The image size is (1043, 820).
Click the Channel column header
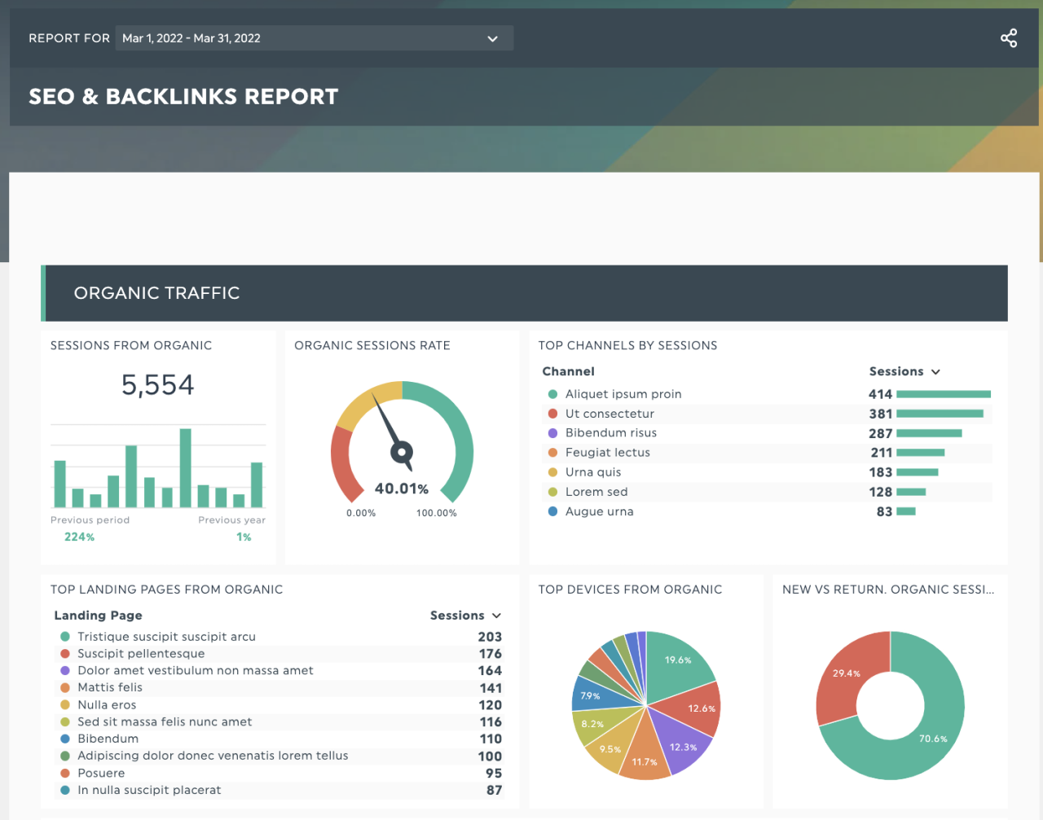point(568,371)
